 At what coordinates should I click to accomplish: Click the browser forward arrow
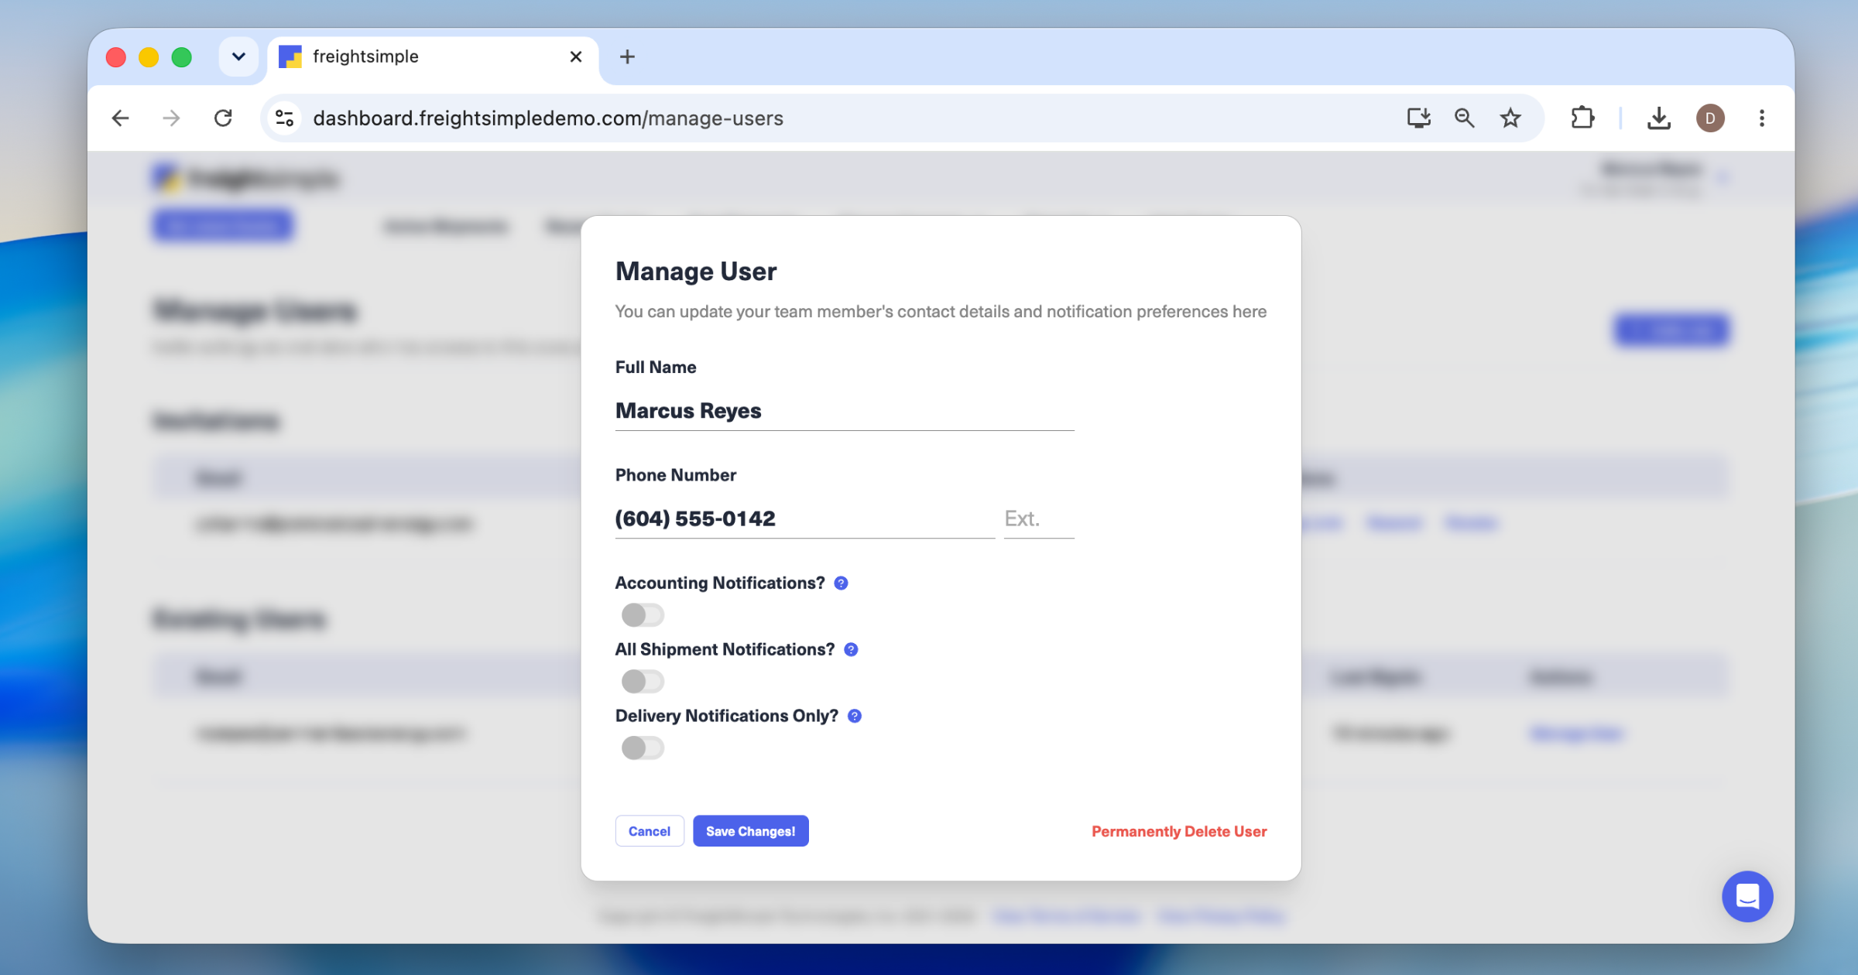pyautogui.click(x=171, y=118)
